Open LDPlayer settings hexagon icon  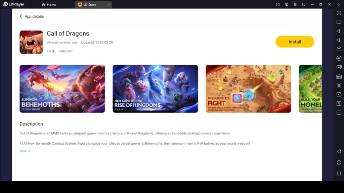[x=339, y=13]
